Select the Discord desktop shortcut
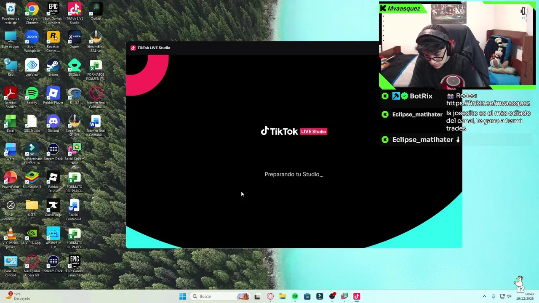 53,124
